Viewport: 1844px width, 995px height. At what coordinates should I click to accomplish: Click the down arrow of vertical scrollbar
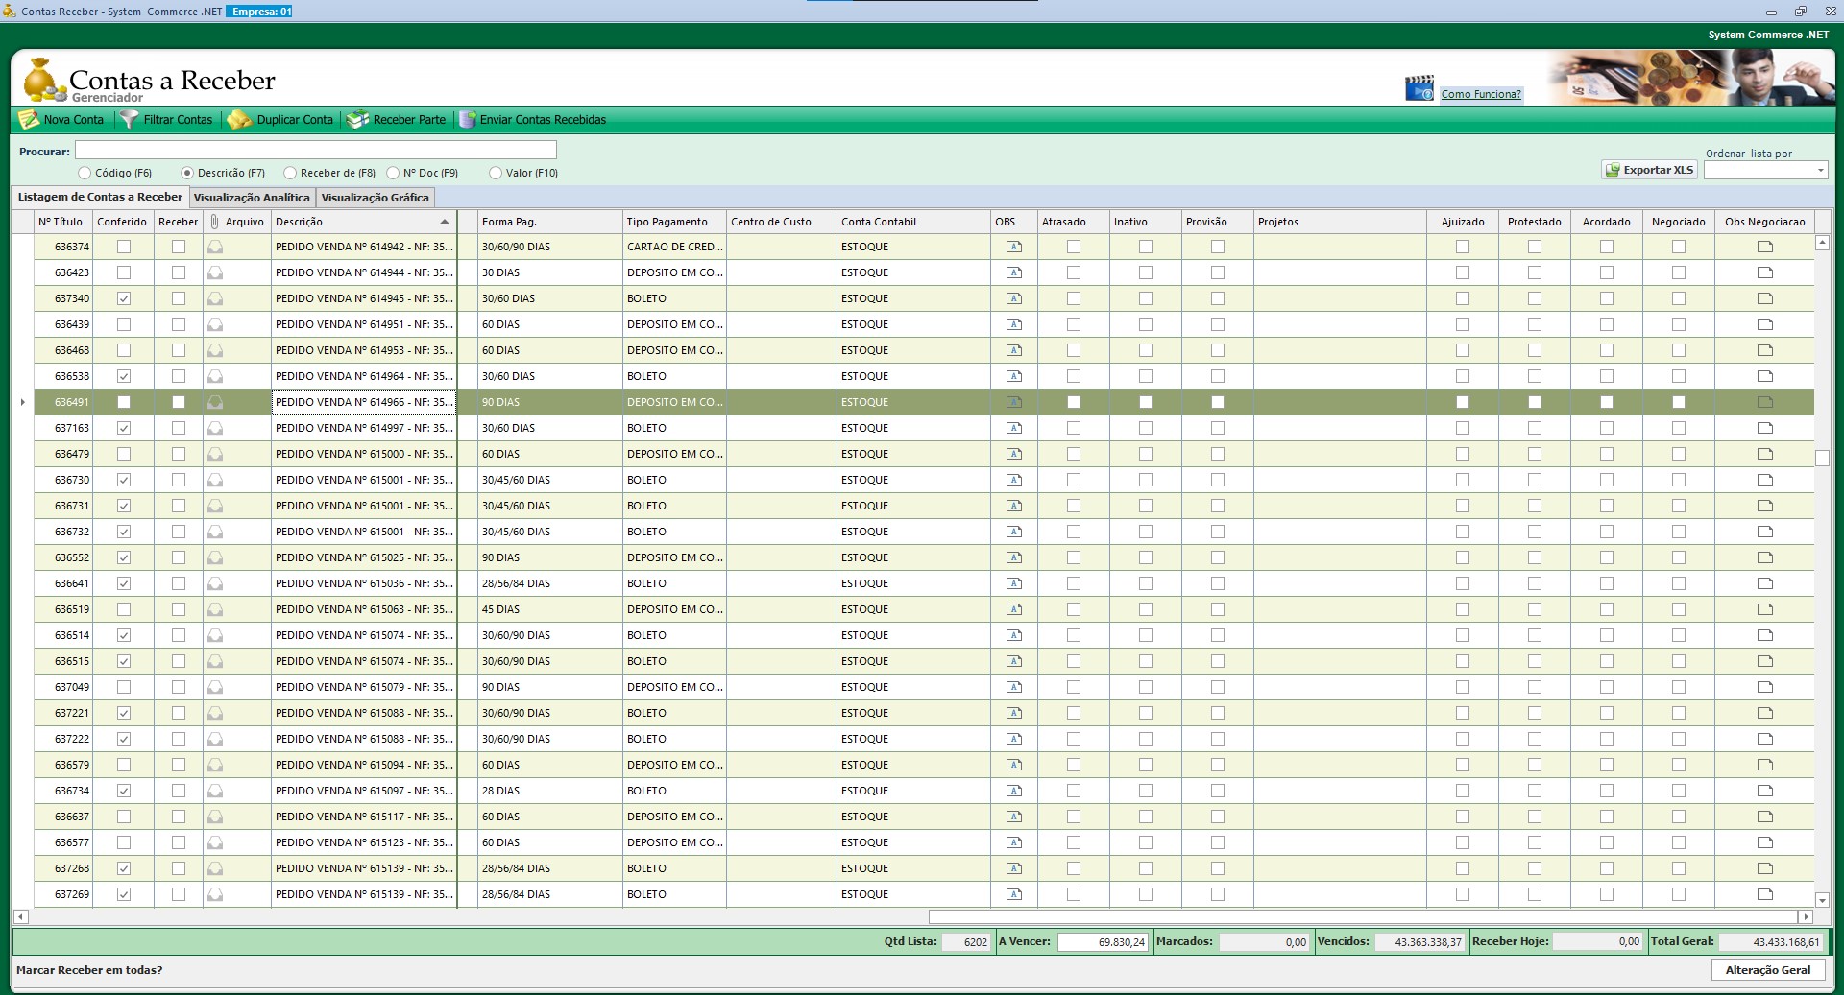coord(1822,900)
